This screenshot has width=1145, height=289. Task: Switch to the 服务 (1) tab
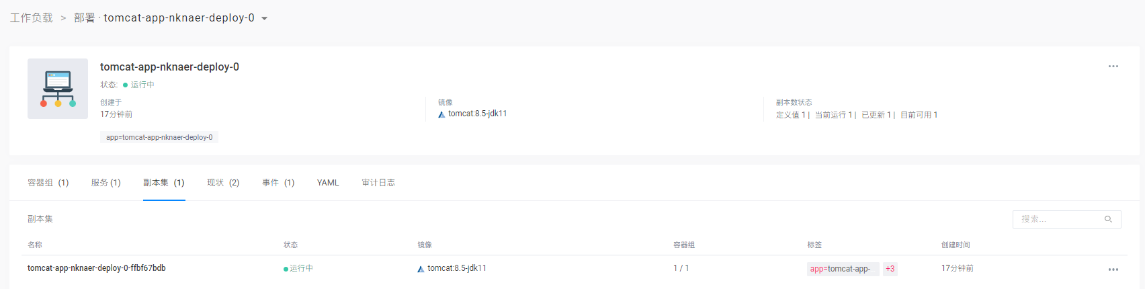(x=105, y=183)
